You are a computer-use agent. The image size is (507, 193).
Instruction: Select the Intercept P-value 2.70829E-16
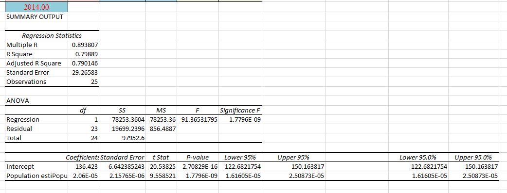coord(198,167)
